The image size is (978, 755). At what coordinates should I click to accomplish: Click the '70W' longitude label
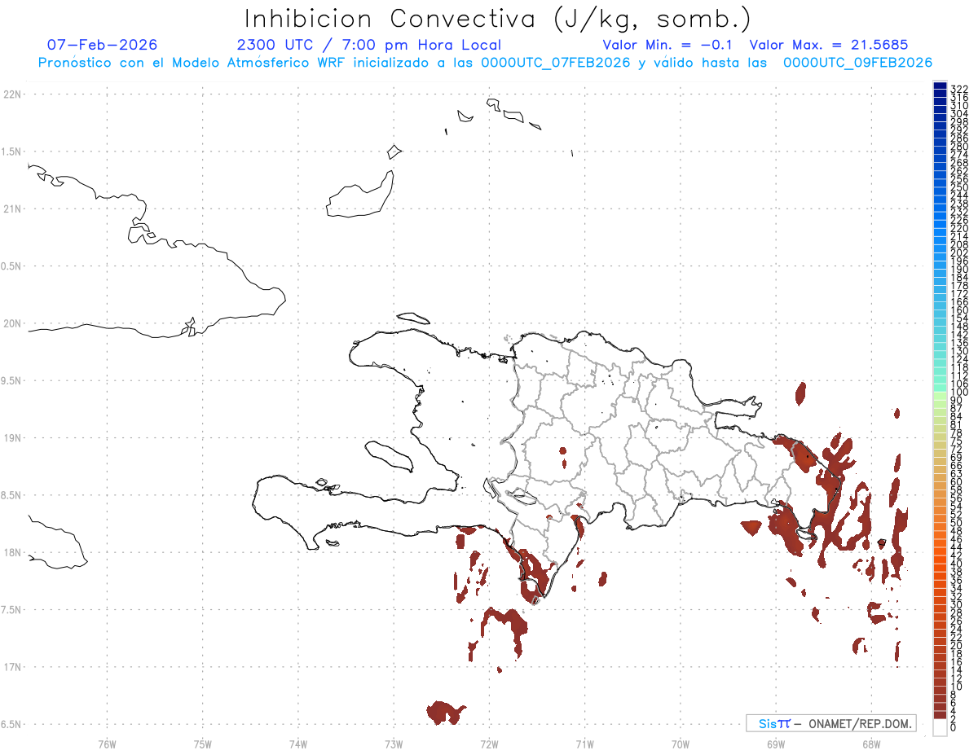(681, 744)
